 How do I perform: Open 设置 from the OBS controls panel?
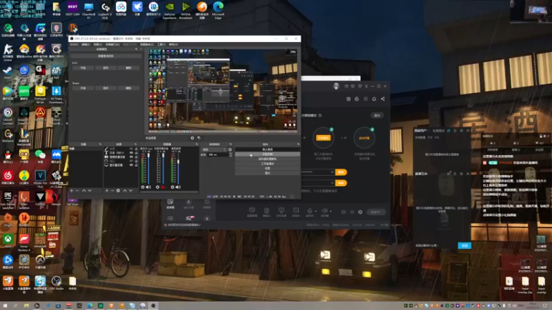pyautogui.click(x=268, y=168)
